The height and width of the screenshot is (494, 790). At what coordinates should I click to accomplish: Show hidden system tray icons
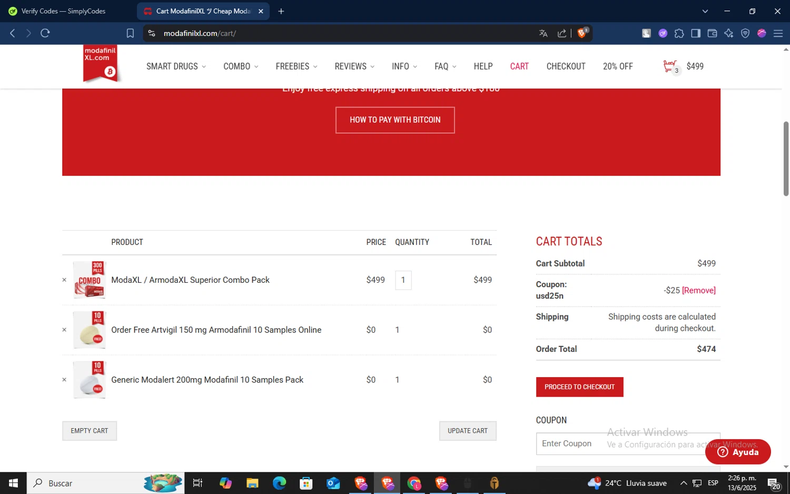pos(684,483)
